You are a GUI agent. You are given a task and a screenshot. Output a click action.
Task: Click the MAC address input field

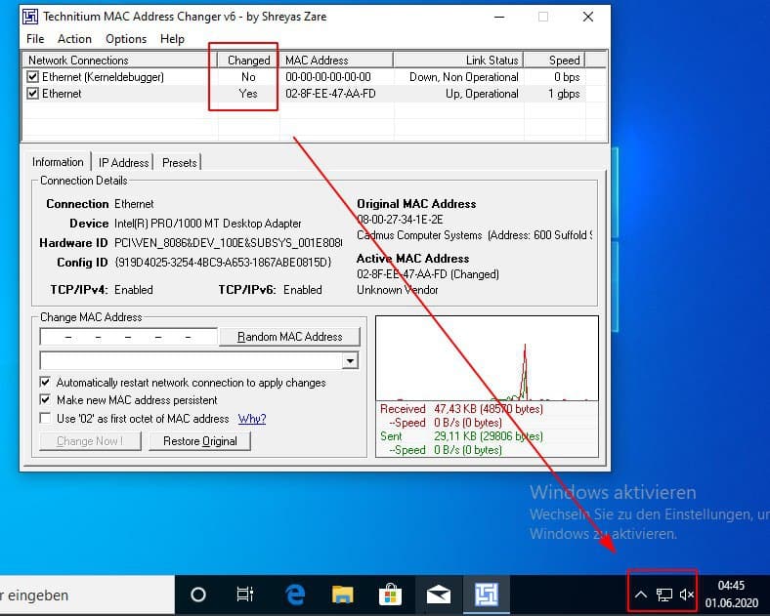[127, 337]
